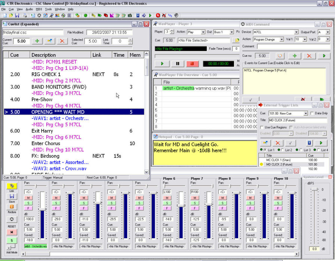
Task: Open the File menu
Action: click(x=3, y=9)
